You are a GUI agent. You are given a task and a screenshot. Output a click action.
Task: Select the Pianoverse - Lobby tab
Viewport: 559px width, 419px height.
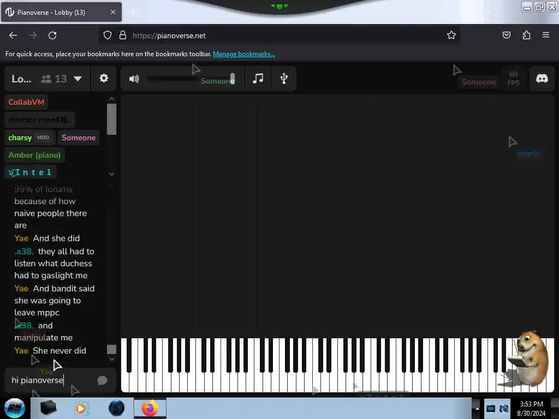click(x=61, y=12)
